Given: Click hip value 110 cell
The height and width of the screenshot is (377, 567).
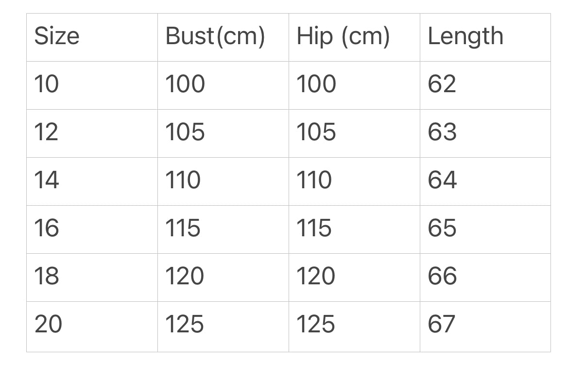Looking at the screenshot, I should (x=354, y=181).
